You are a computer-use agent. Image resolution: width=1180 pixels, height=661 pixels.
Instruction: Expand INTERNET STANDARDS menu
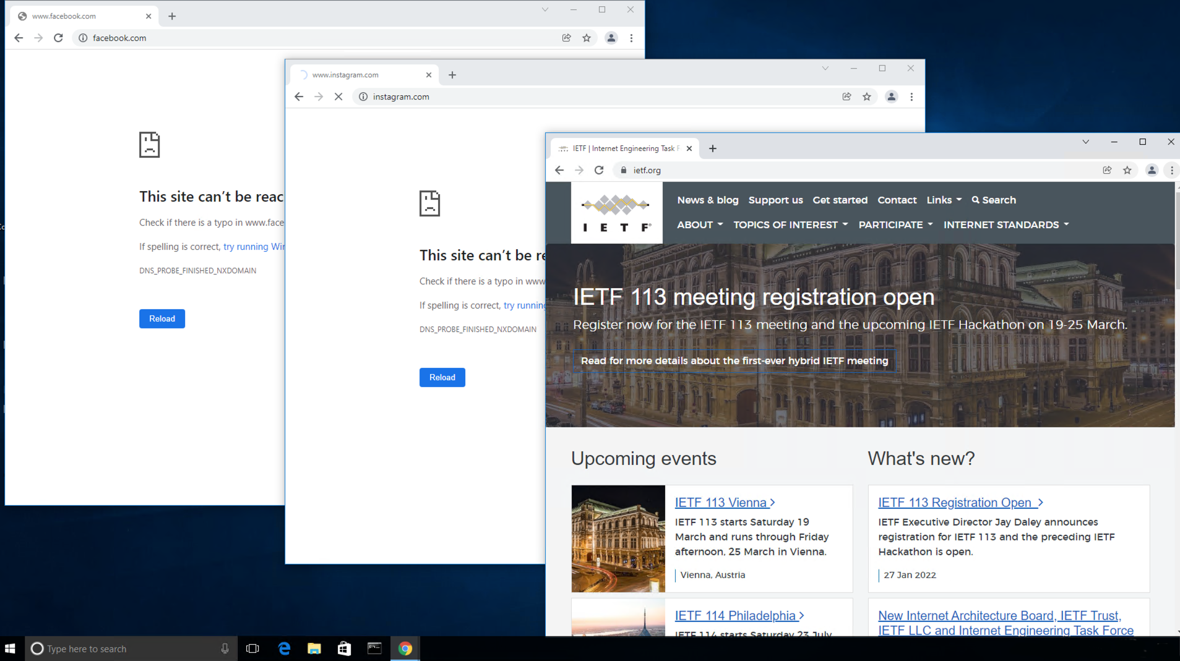click(1006, 224)
